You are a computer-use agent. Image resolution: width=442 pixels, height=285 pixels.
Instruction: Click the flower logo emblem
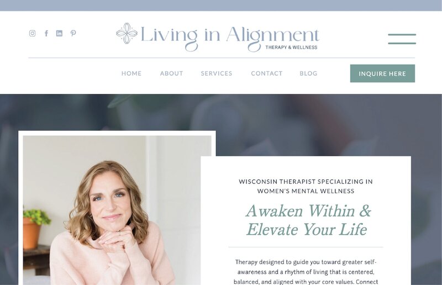coord(127,33)
